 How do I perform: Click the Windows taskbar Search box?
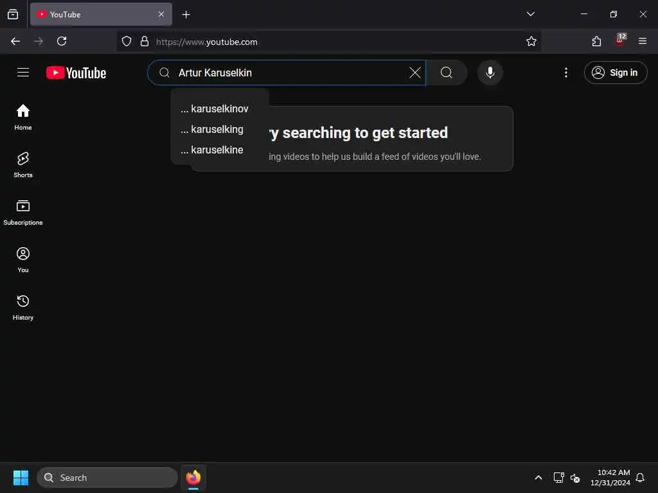107,478
